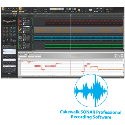Open the View menu in track view
The height and width of the screenshot is (125, 125).
(20, 13)
